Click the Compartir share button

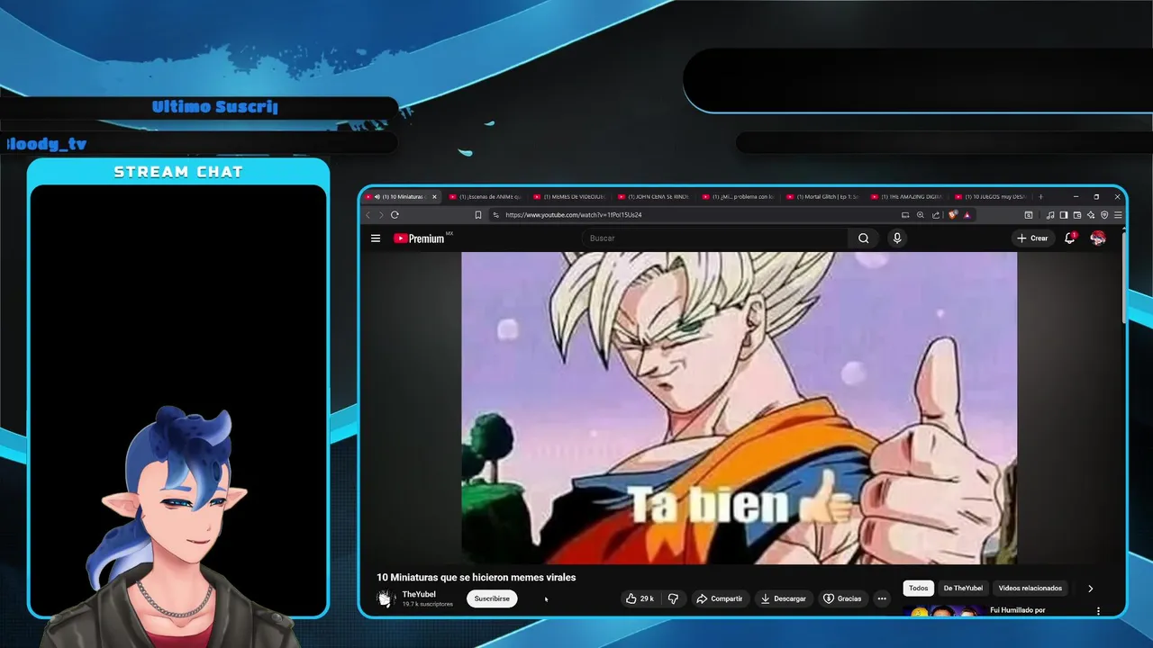click(719, 598)
